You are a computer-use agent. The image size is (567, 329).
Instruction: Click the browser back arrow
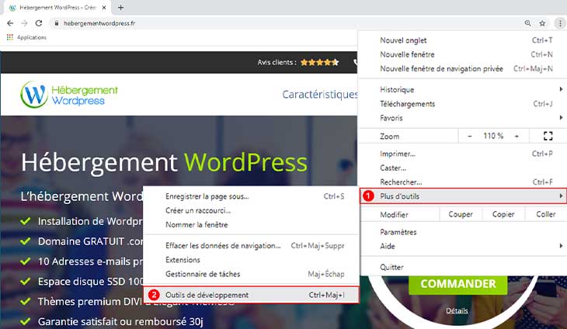tap(10, 23)
